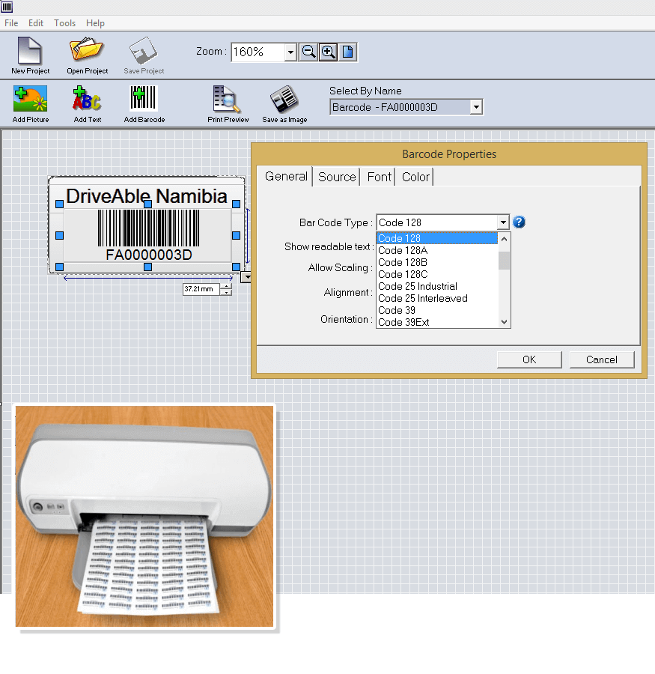Click the barcode type list scrollbar thumb
This screenshot has height=674, width=655.
(504, 261)
